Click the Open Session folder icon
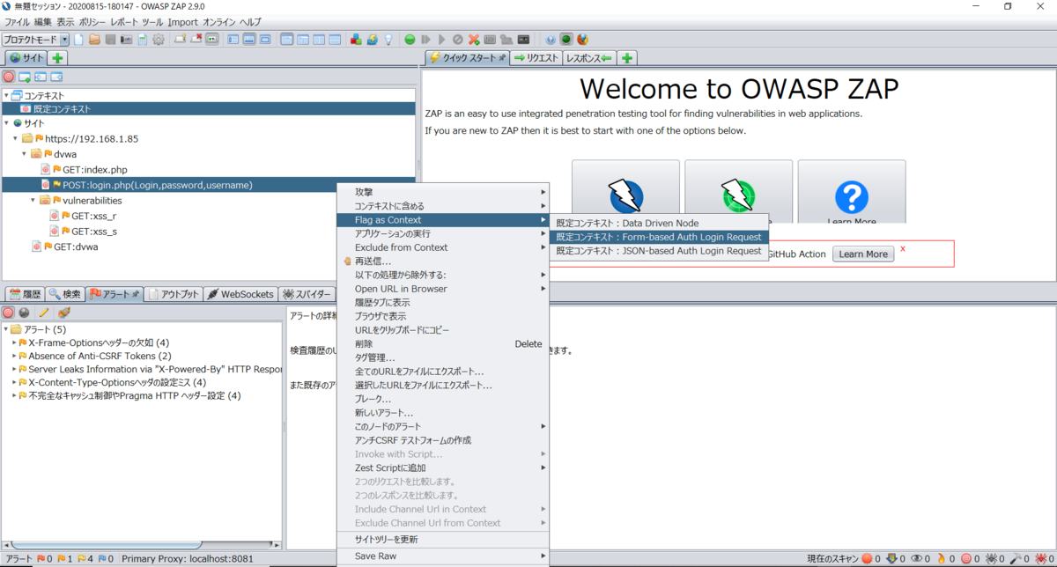 tap(94, 40)
